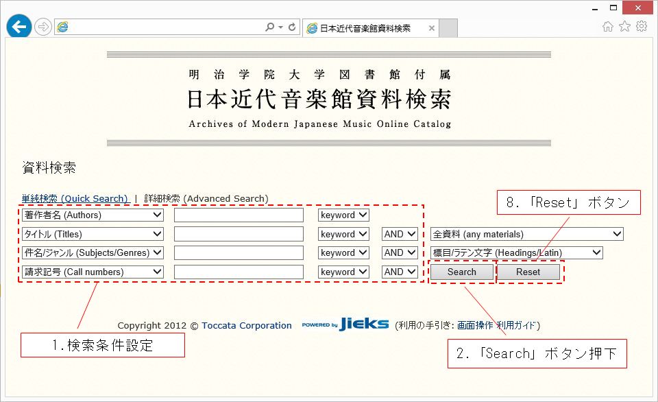
Task: Click the refresh page icon
Action: [x=293, y=27]
